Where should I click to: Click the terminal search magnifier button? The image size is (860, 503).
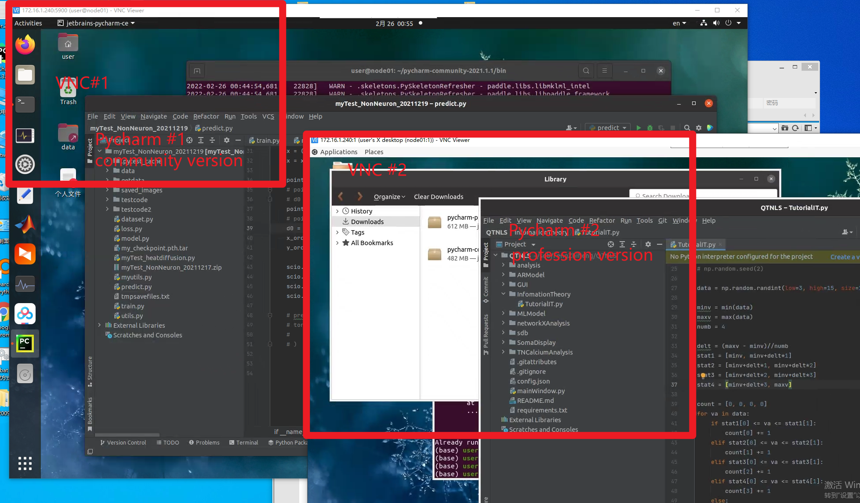586,71
